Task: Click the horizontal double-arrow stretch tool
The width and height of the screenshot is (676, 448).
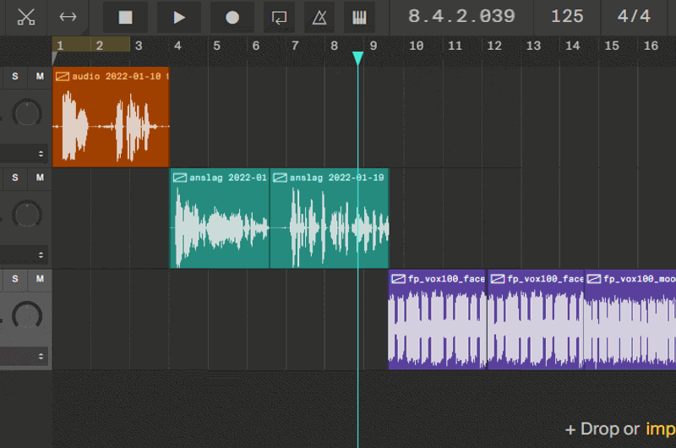Action: pyautogui.click(x=68, y=17)
